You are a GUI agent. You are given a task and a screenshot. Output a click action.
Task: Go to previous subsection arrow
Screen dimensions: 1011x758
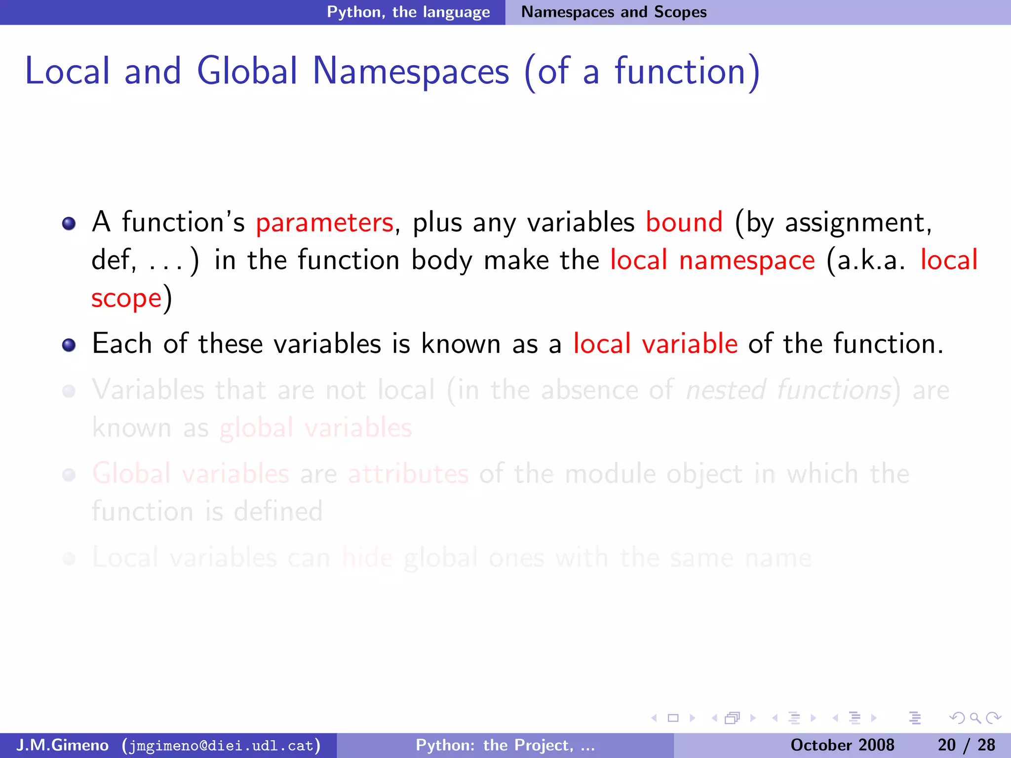[x=775, y=718]
